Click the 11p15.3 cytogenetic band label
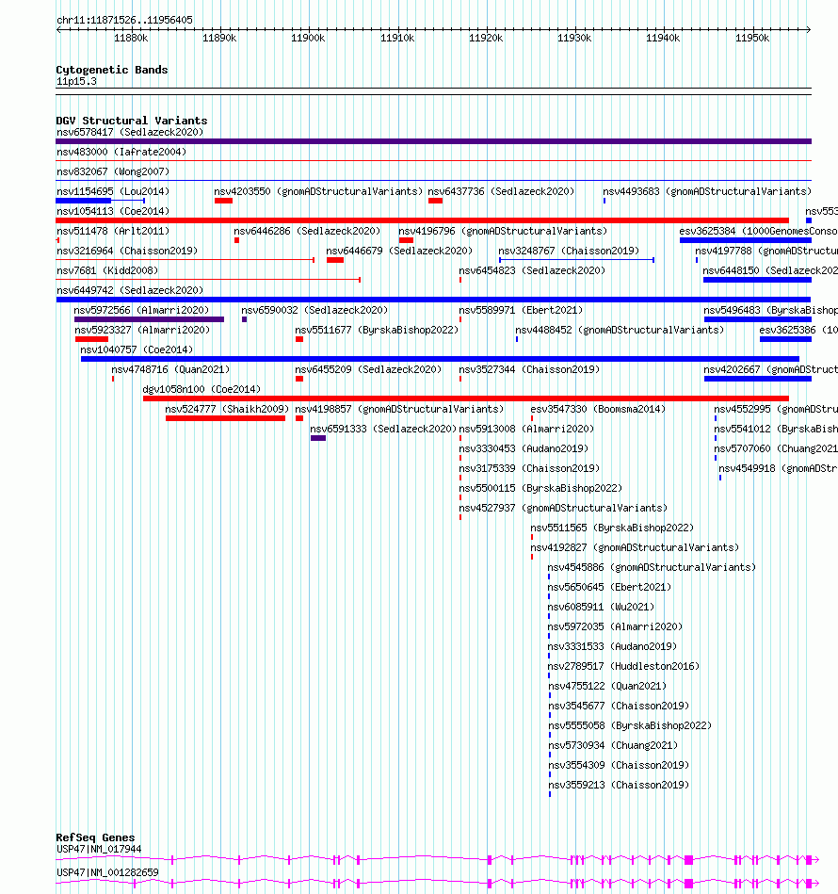Viewport: 838px width, 894px height. (x=76, y=82)
